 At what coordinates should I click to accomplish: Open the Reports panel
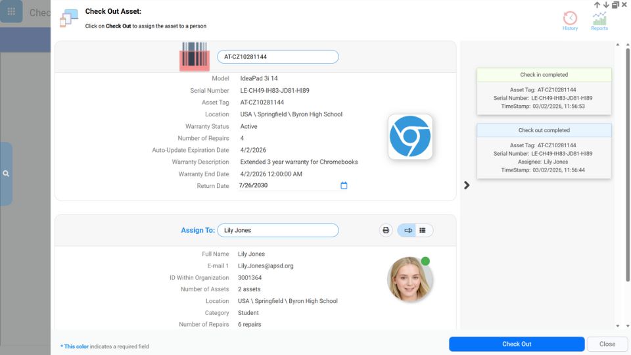599,21
